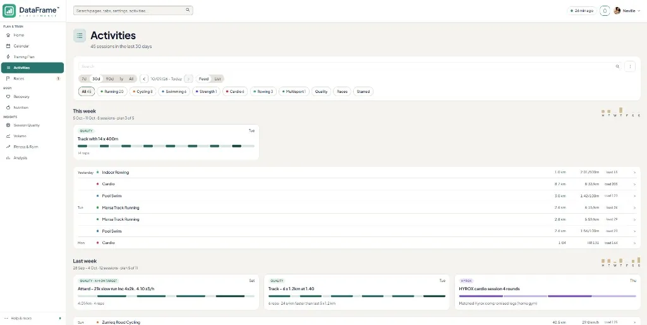647x325 pixels.
Task: Click the Attard 21k slow run interval bar
Action: (166, 296)
